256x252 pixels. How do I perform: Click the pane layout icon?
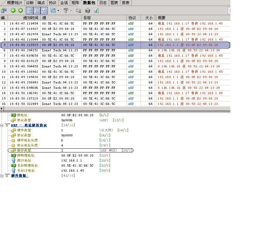click(53, 11)
